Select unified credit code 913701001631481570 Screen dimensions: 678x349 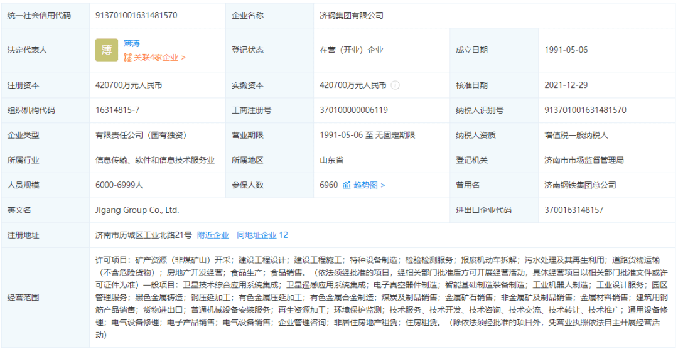coord(136,16)
